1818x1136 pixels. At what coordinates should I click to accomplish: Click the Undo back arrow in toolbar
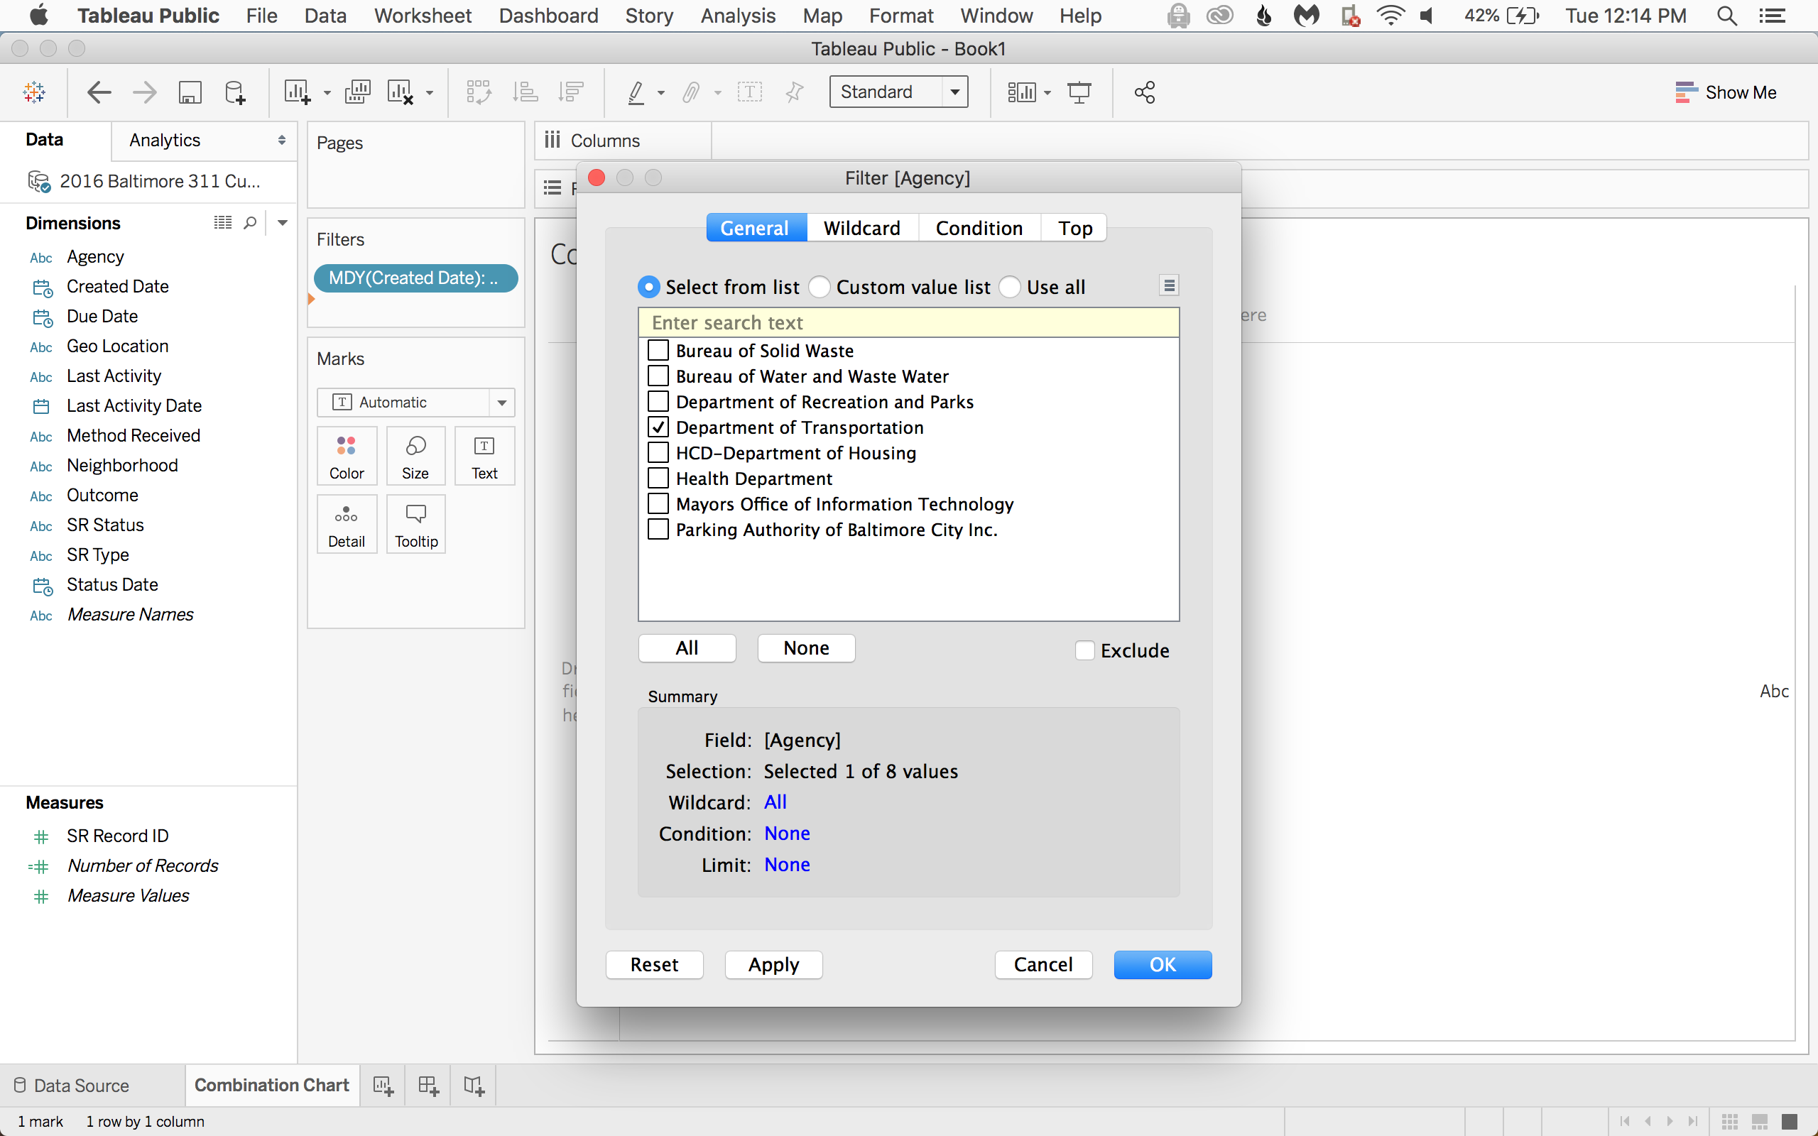pos(99,92)
